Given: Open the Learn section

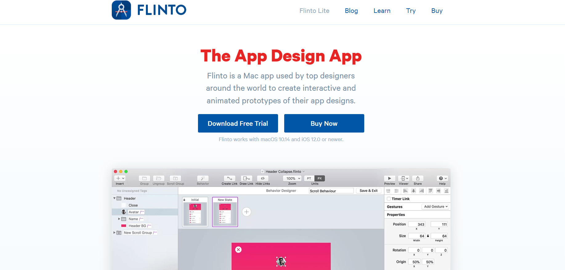Looking at the screenshot, I should tap(382, 11).
